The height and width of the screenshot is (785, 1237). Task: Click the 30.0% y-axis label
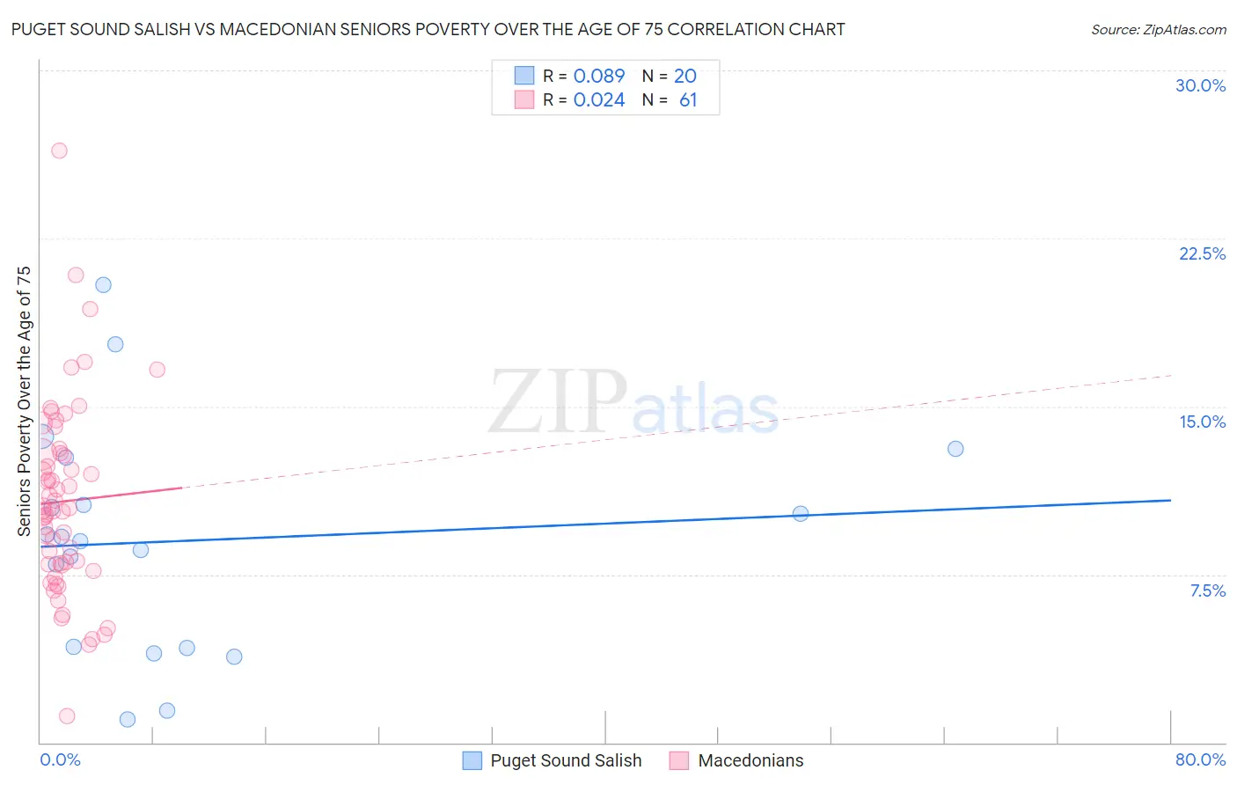pos(1200,85)
